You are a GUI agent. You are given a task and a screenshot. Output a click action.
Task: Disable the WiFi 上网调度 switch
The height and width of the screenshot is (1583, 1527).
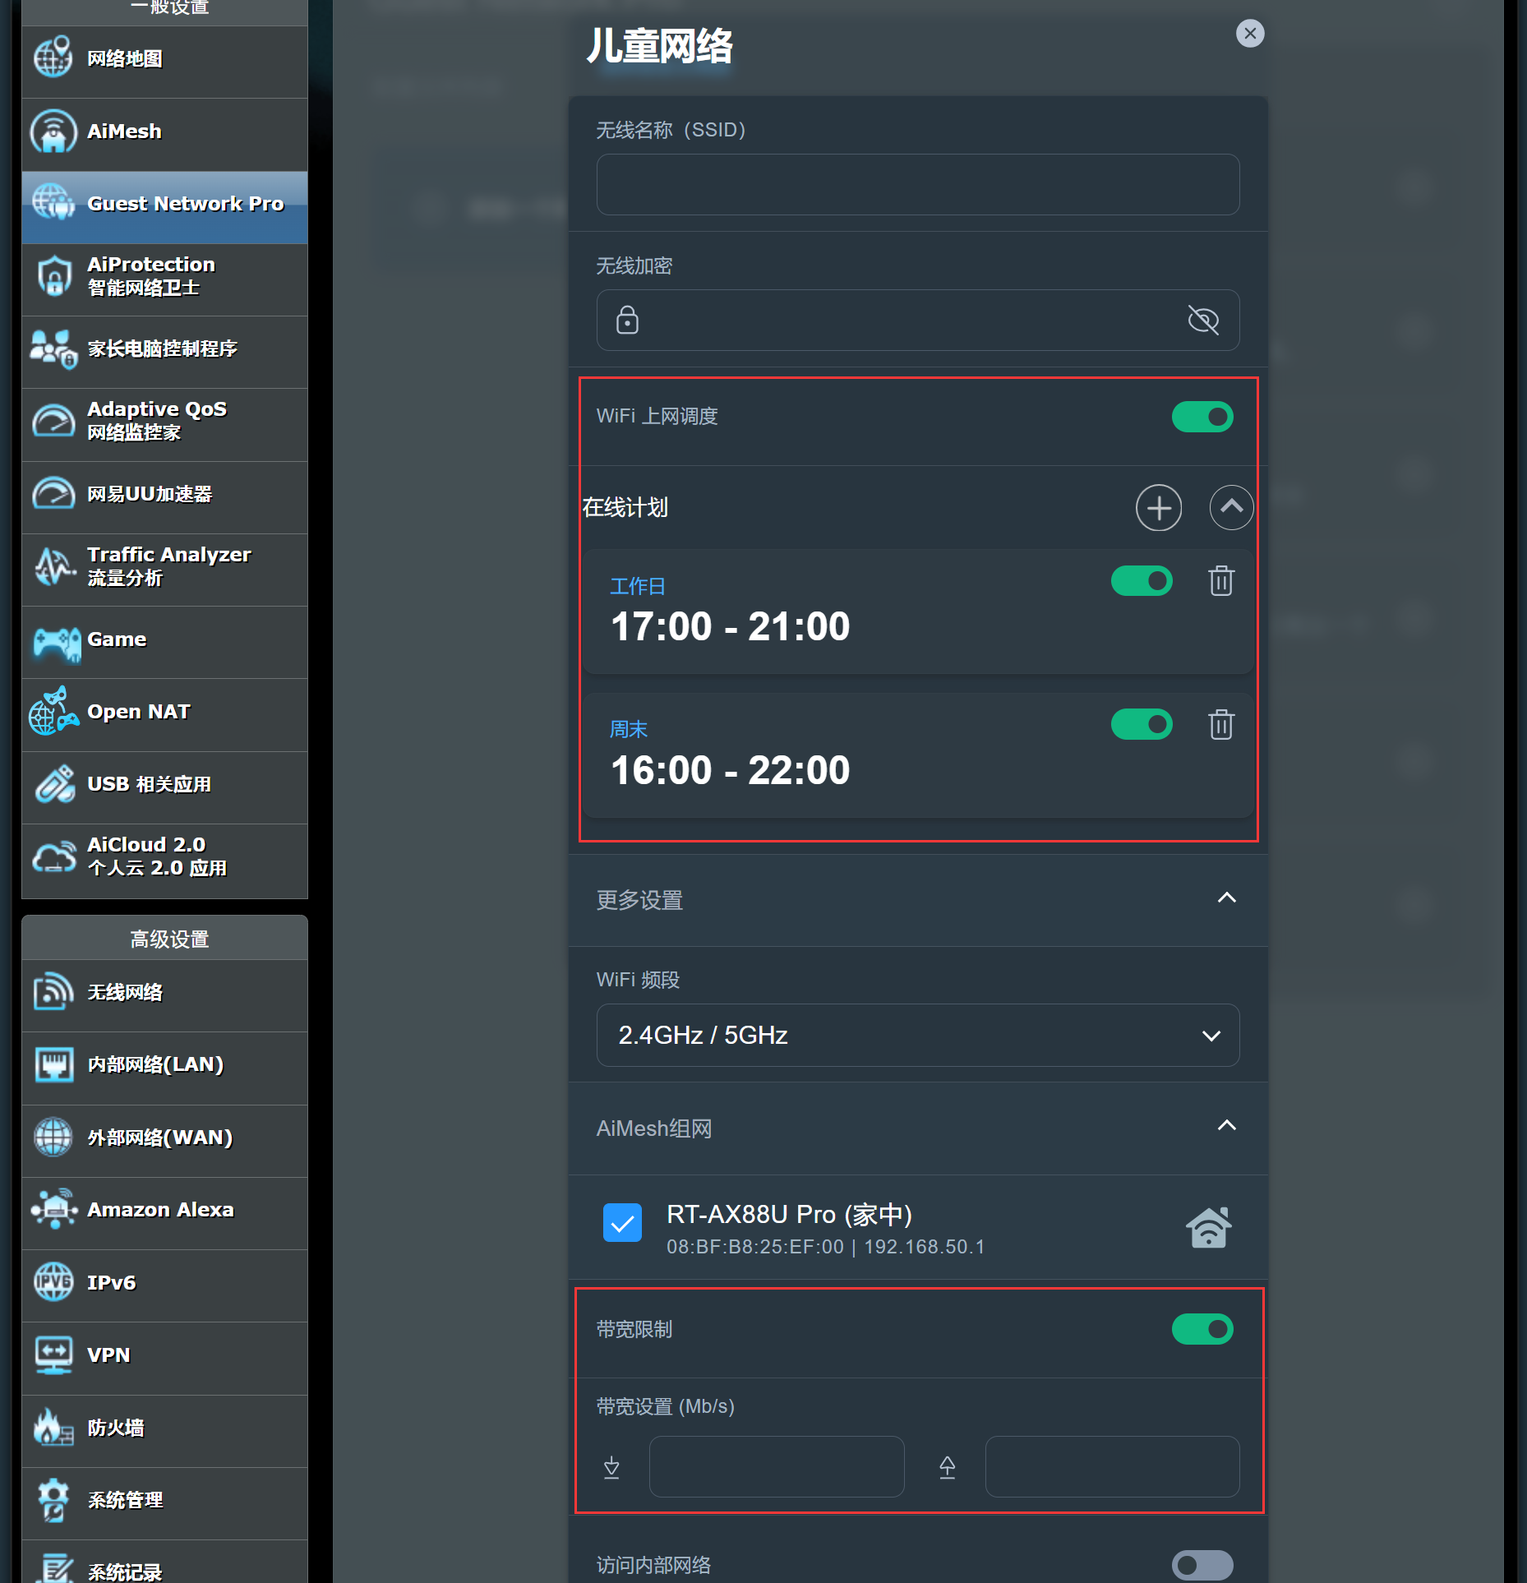(x=1202, y=417)
